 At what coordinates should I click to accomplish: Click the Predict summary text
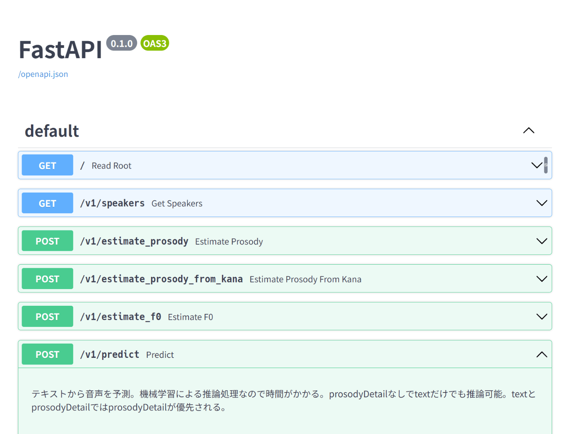pos(160,355)
